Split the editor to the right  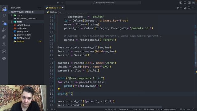(189, 8)
